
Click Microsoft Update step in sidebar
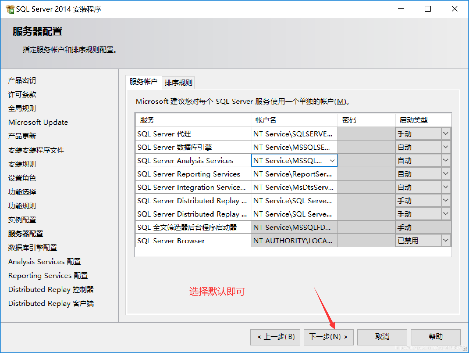(x=38, y=122)
